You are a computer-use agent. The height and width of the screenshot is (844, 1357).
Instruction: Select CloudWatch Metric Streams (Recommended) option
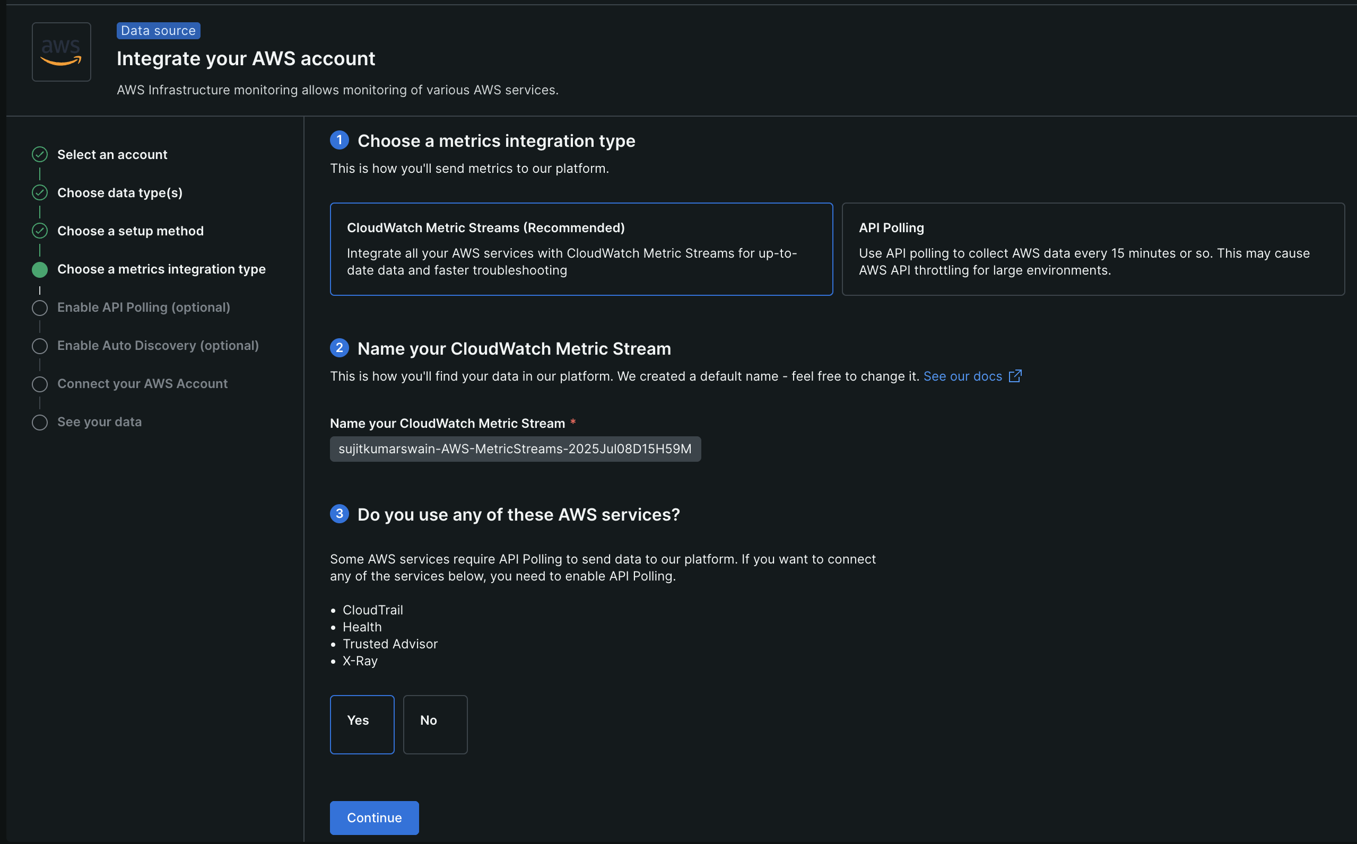(x=581, y=249)
